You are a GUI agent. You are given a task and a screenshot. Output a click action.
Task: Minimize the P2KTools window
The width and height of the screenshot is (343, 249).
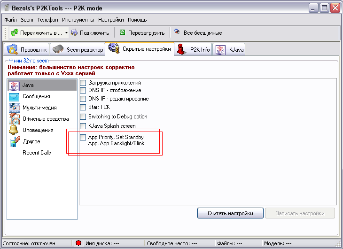[313, 8]
